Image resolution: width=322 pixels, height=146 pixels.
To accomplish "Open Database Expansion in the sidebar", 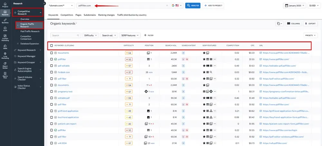I will (x=30, y=44).
